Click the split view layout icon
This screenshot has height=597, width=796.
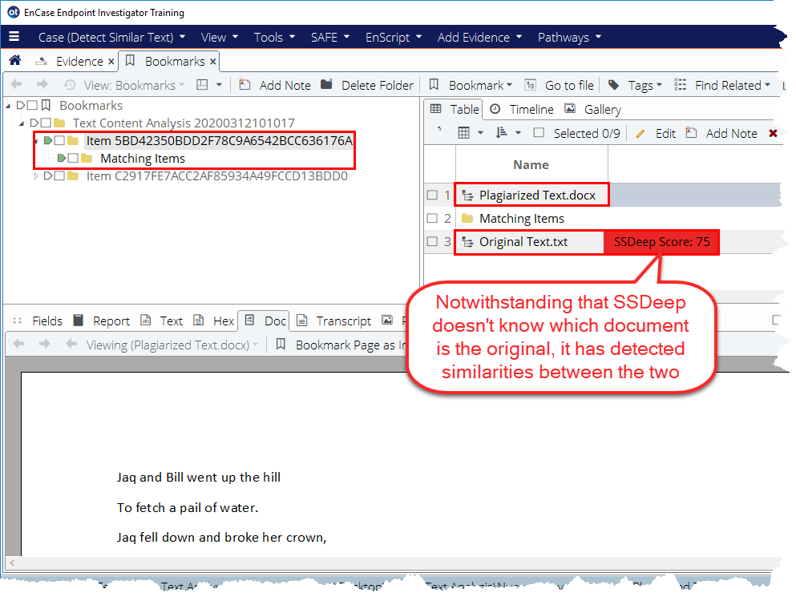tap(202, 85)
